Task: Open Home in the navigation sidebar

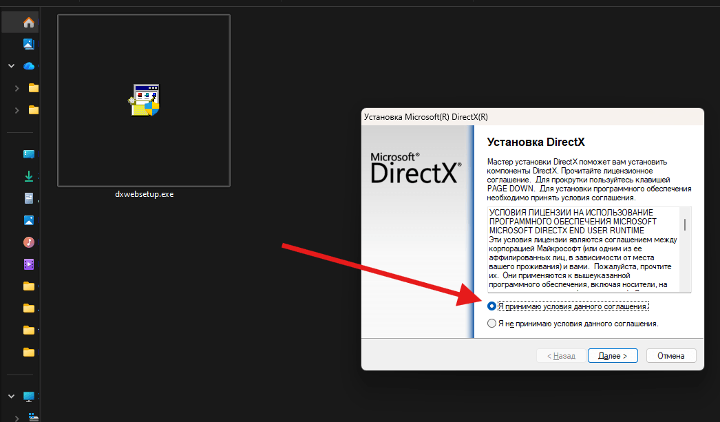Action: pos(28,23)
